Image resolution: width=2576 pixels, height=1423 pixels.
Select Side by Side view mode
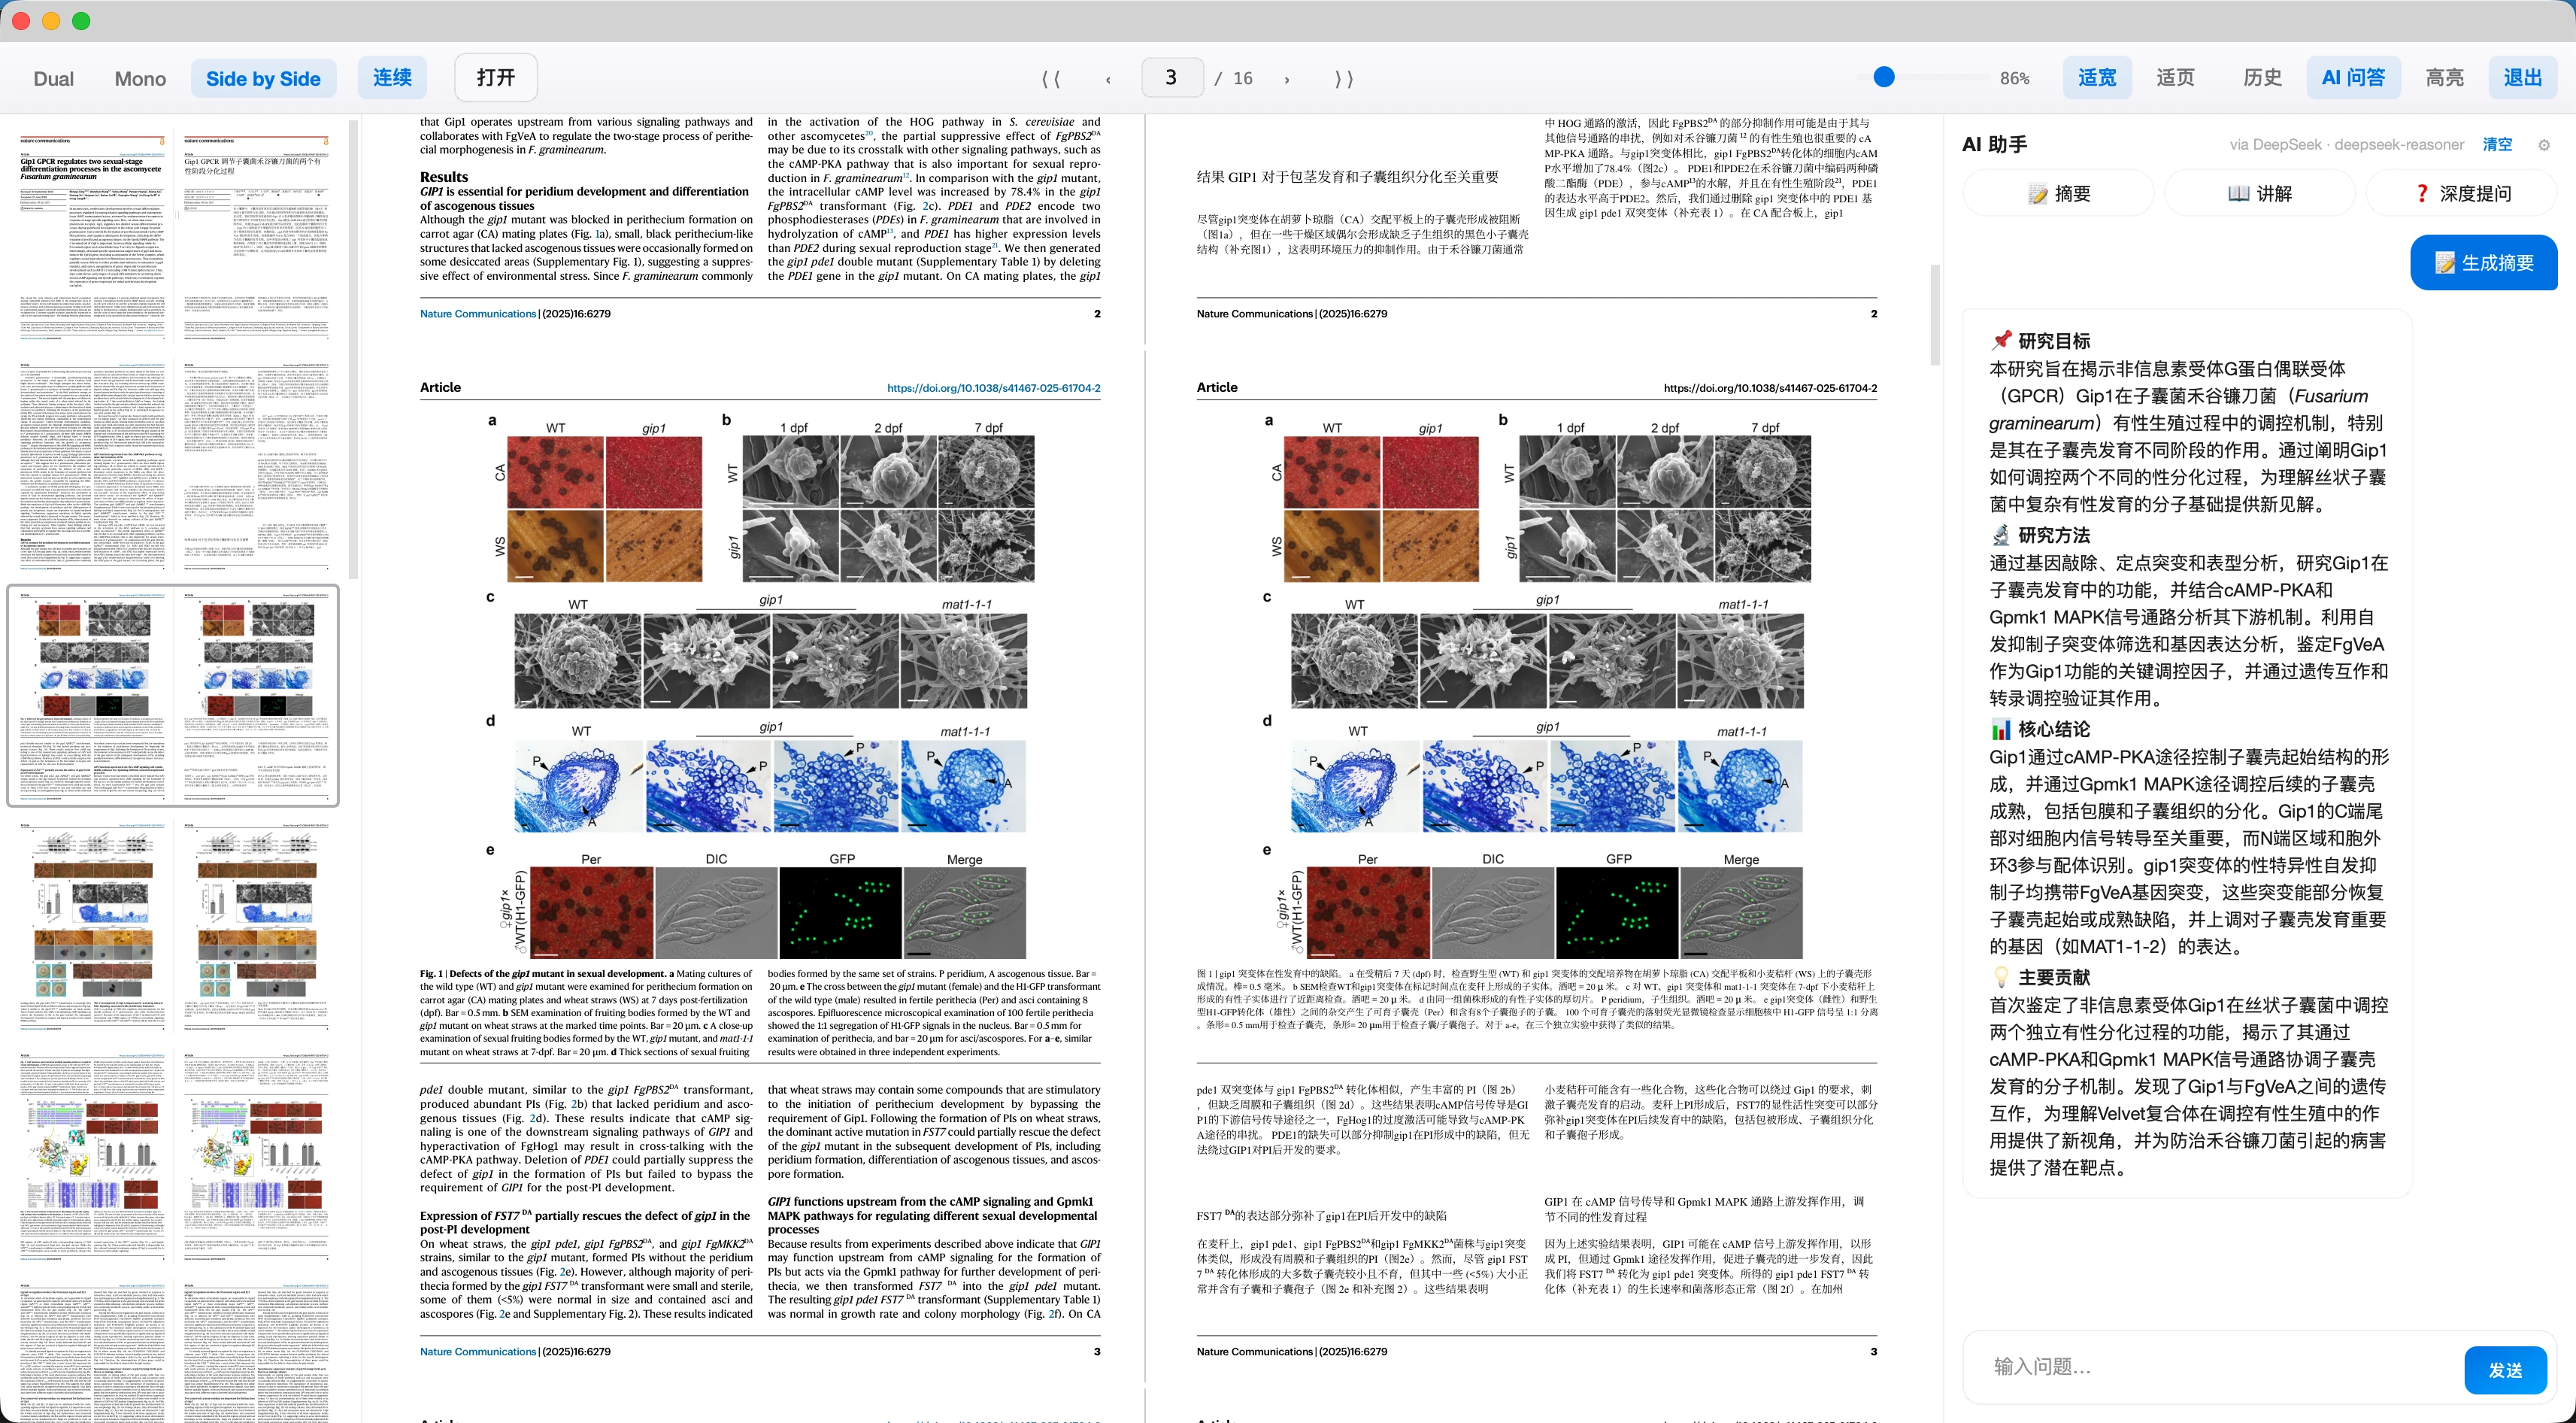pyautogui.click(x=263, y=78)
